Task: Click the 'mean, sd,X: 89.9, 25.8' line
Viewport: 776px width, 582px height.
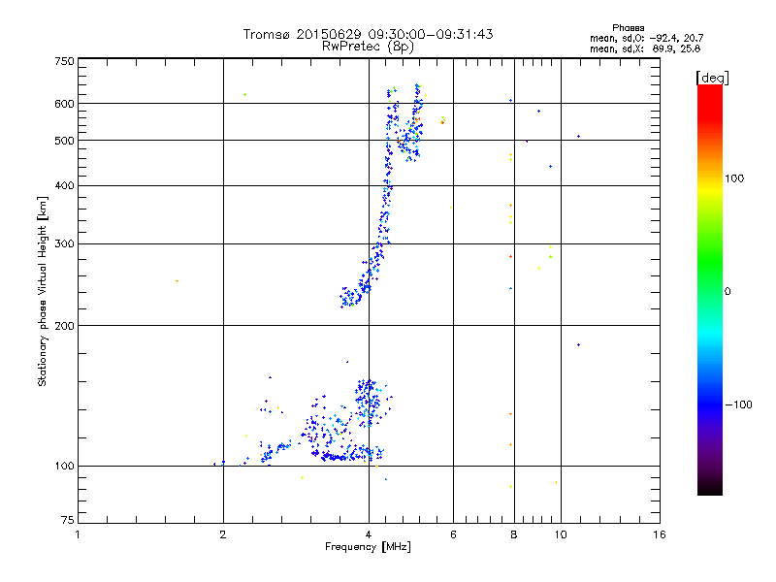Action: point(645,49)
